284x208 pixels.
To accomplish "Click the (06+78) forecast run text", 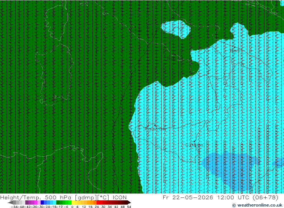I will [x=265, y=197].
